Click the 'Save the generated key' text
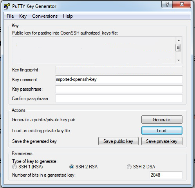The image size is (195, 188). (34, 141)
